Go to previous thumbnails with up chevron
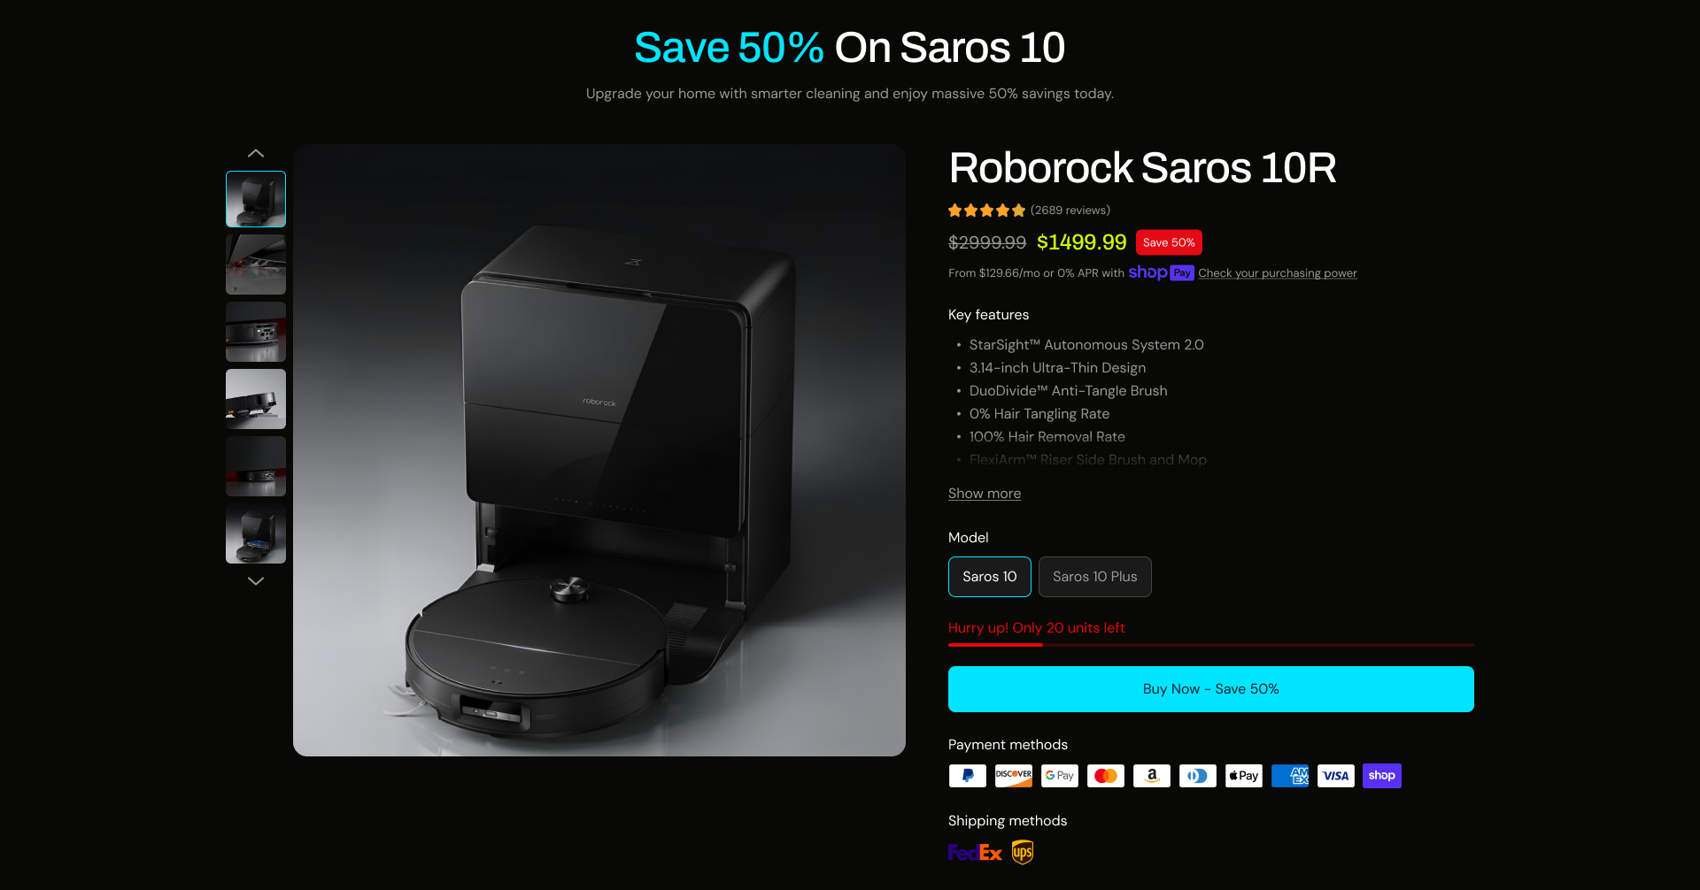Viewport: 1700px width, 890px height. [x=256, y=153]
